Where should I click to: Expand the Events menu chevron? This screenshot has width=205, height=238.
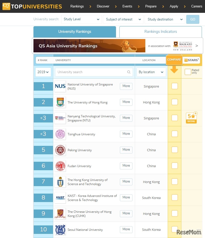point(139,6)
